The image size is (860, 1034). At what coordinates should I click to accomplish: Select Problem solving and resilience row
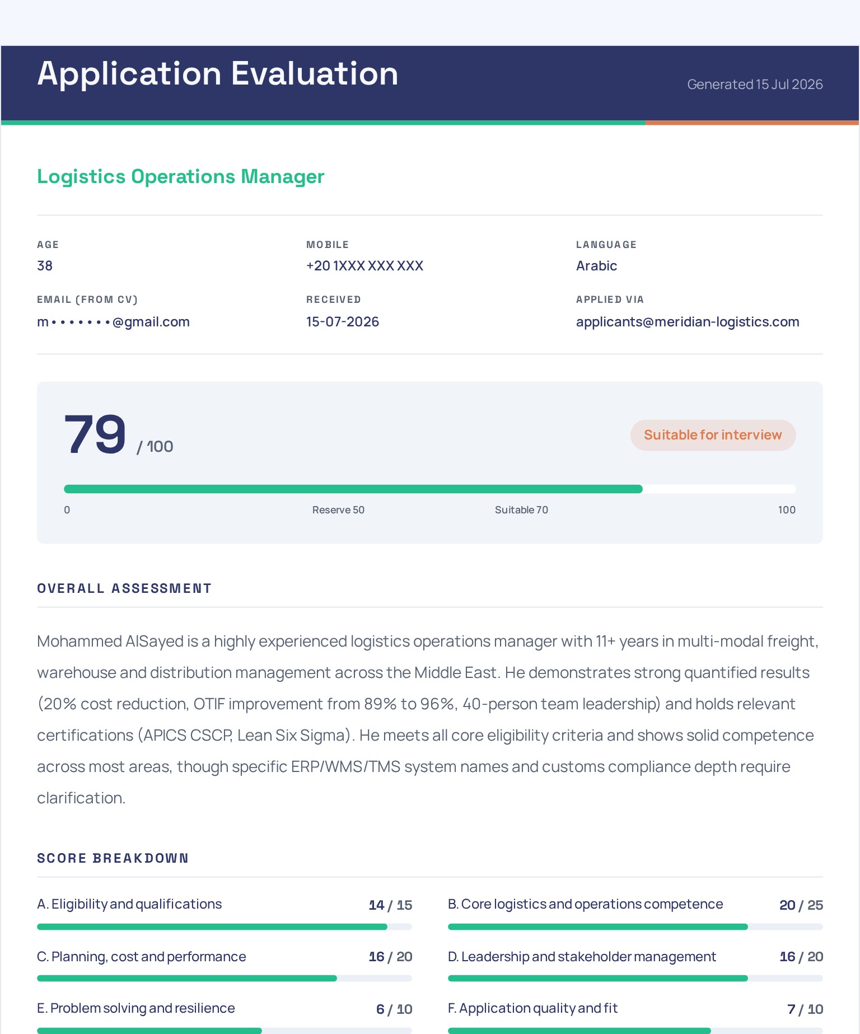pos(225,1018)
